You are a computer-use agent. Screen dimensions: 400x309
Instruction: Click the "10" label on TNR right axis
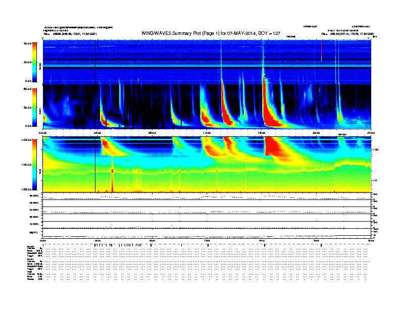[375, 181]
